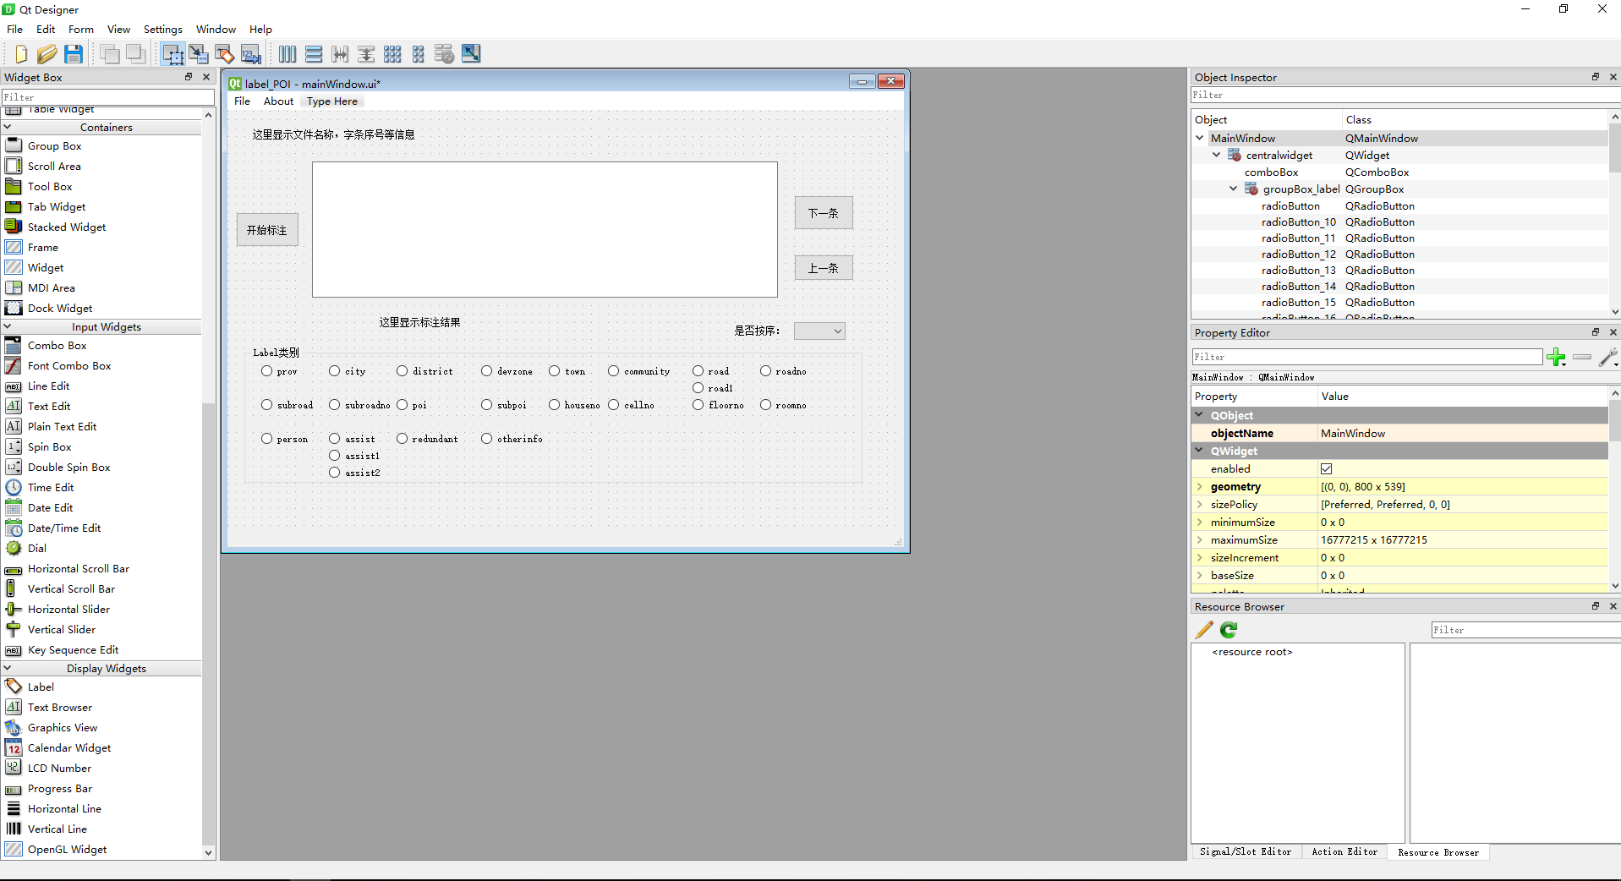The width and height of the screenshot is (1621, 881).
Task: Expand the sizePolicy property row
Action: (1200, 505)
